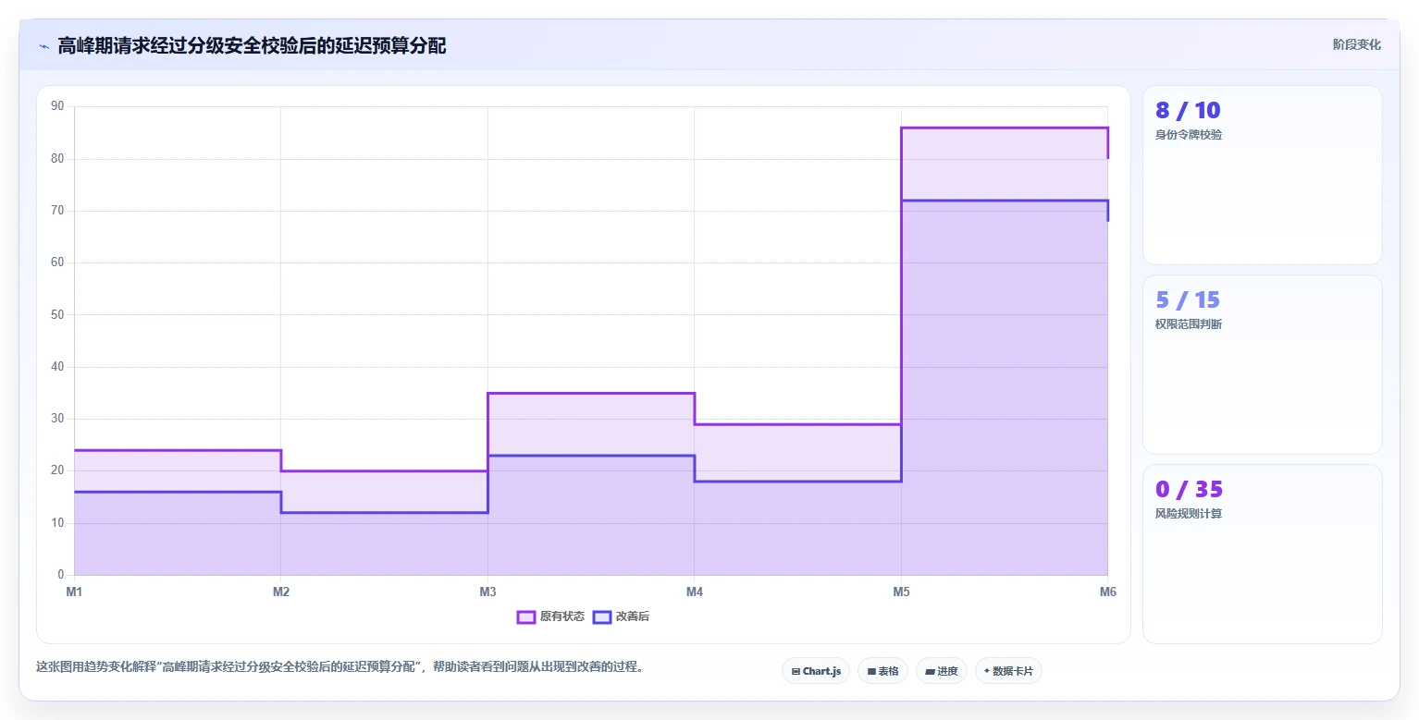Image resolution: width=1419 pixels, height=720 pixels.
Task: Click the chart title 高峰期请求经过分级安全校验后的延迟预算分配
Action: click(252, 45)
